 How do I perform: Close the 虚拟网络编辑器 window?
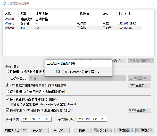coord(153,4)
